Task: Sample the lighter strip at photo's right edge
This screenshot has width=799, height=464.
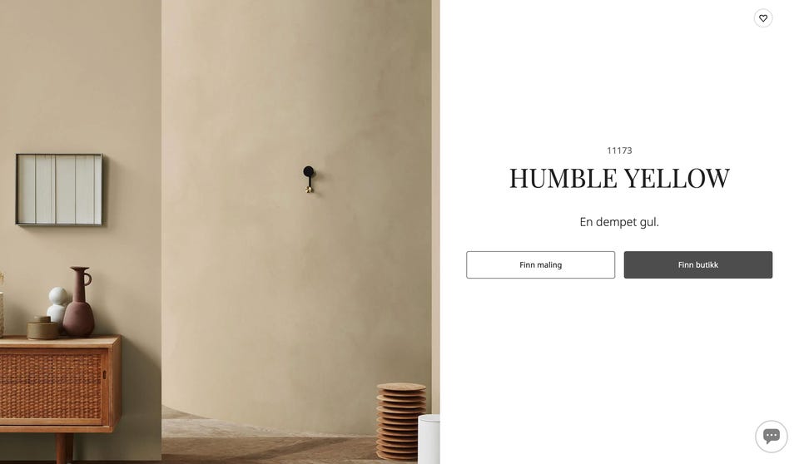Action: click(x=435, y=204)
